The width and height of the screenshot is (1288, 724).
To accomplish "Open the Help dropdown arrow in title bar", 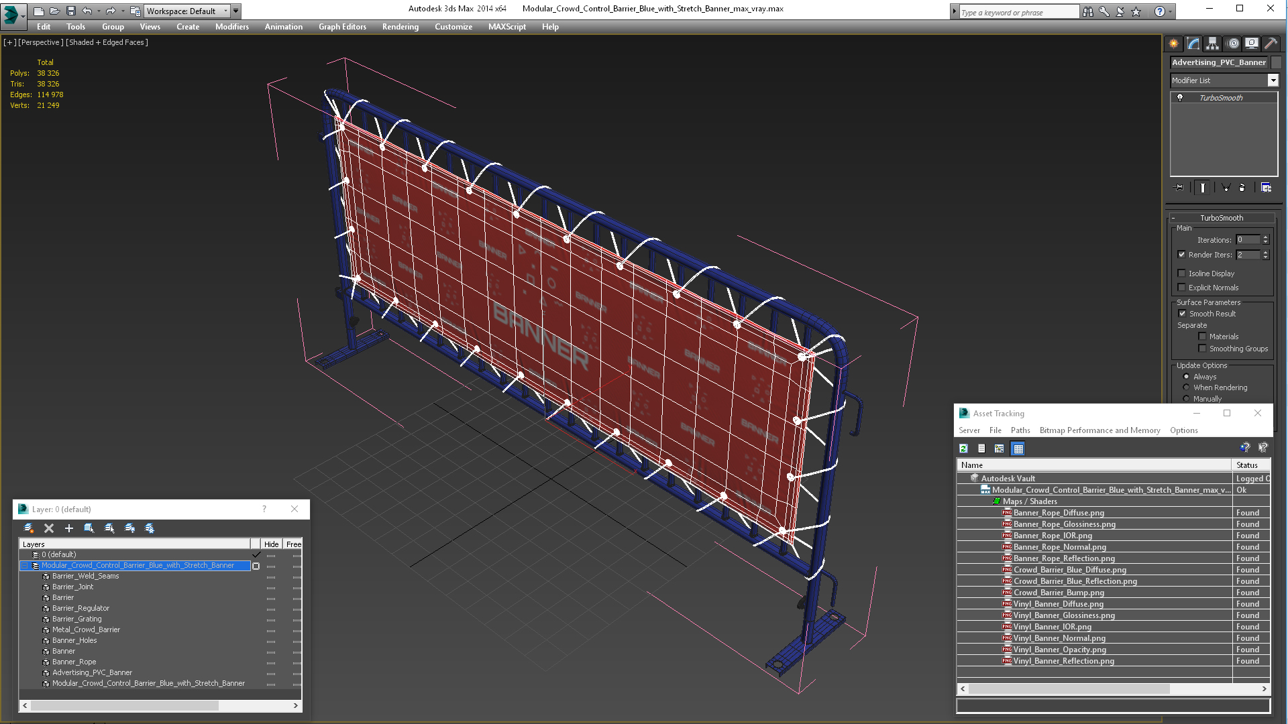I will [1170, 11].
